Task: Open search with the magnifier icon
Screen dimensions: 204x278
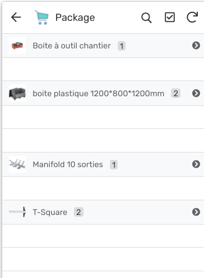Action: pyautogui.click(x=146, y=17)
